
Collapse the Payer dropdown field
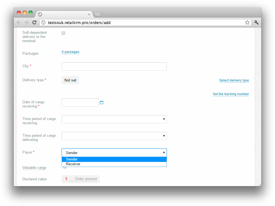114,153
